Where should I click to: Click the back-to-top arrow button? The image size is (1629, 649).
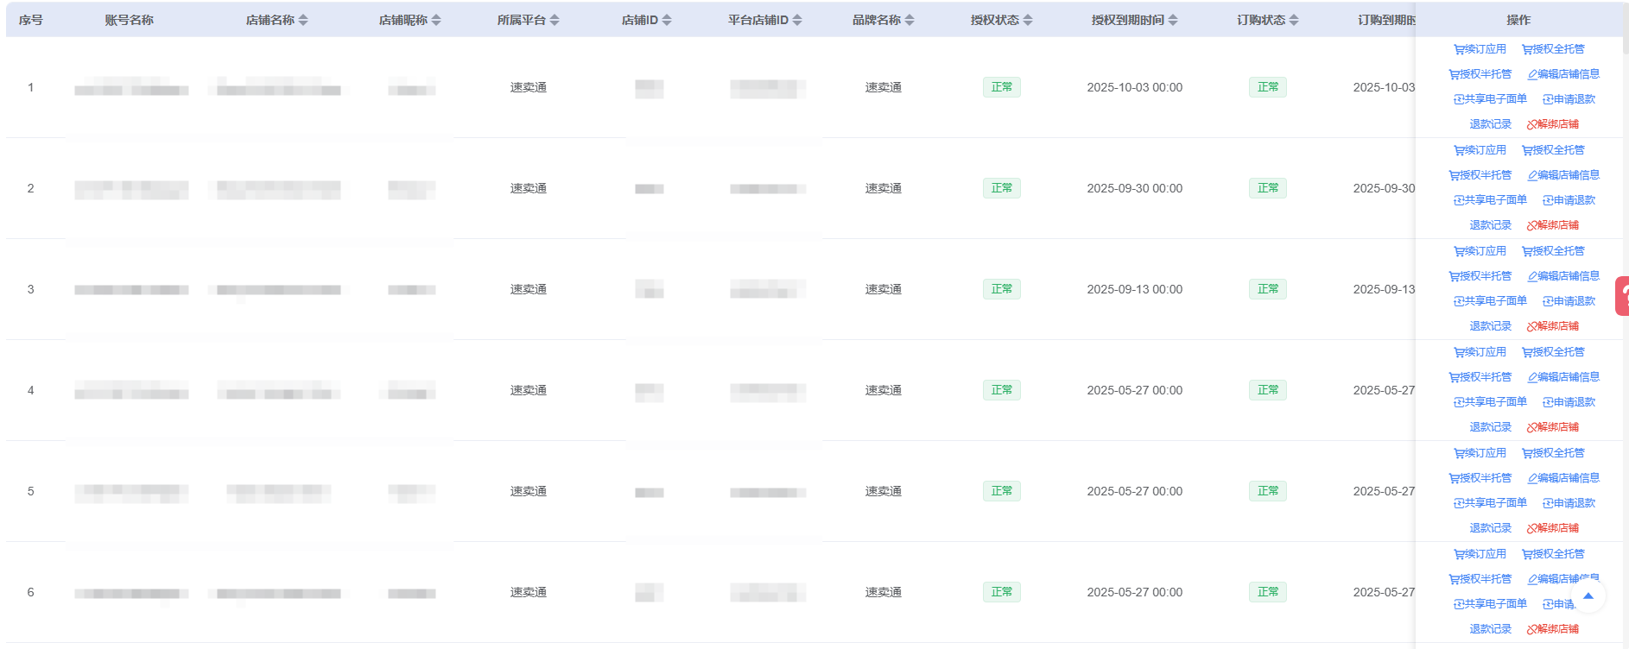(x=1588, y=596)
